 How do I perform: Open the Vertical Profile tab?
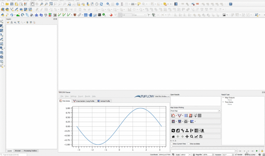coord(104,101)
